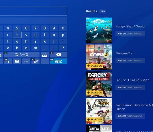Click the Results heading

coord(91,11)
